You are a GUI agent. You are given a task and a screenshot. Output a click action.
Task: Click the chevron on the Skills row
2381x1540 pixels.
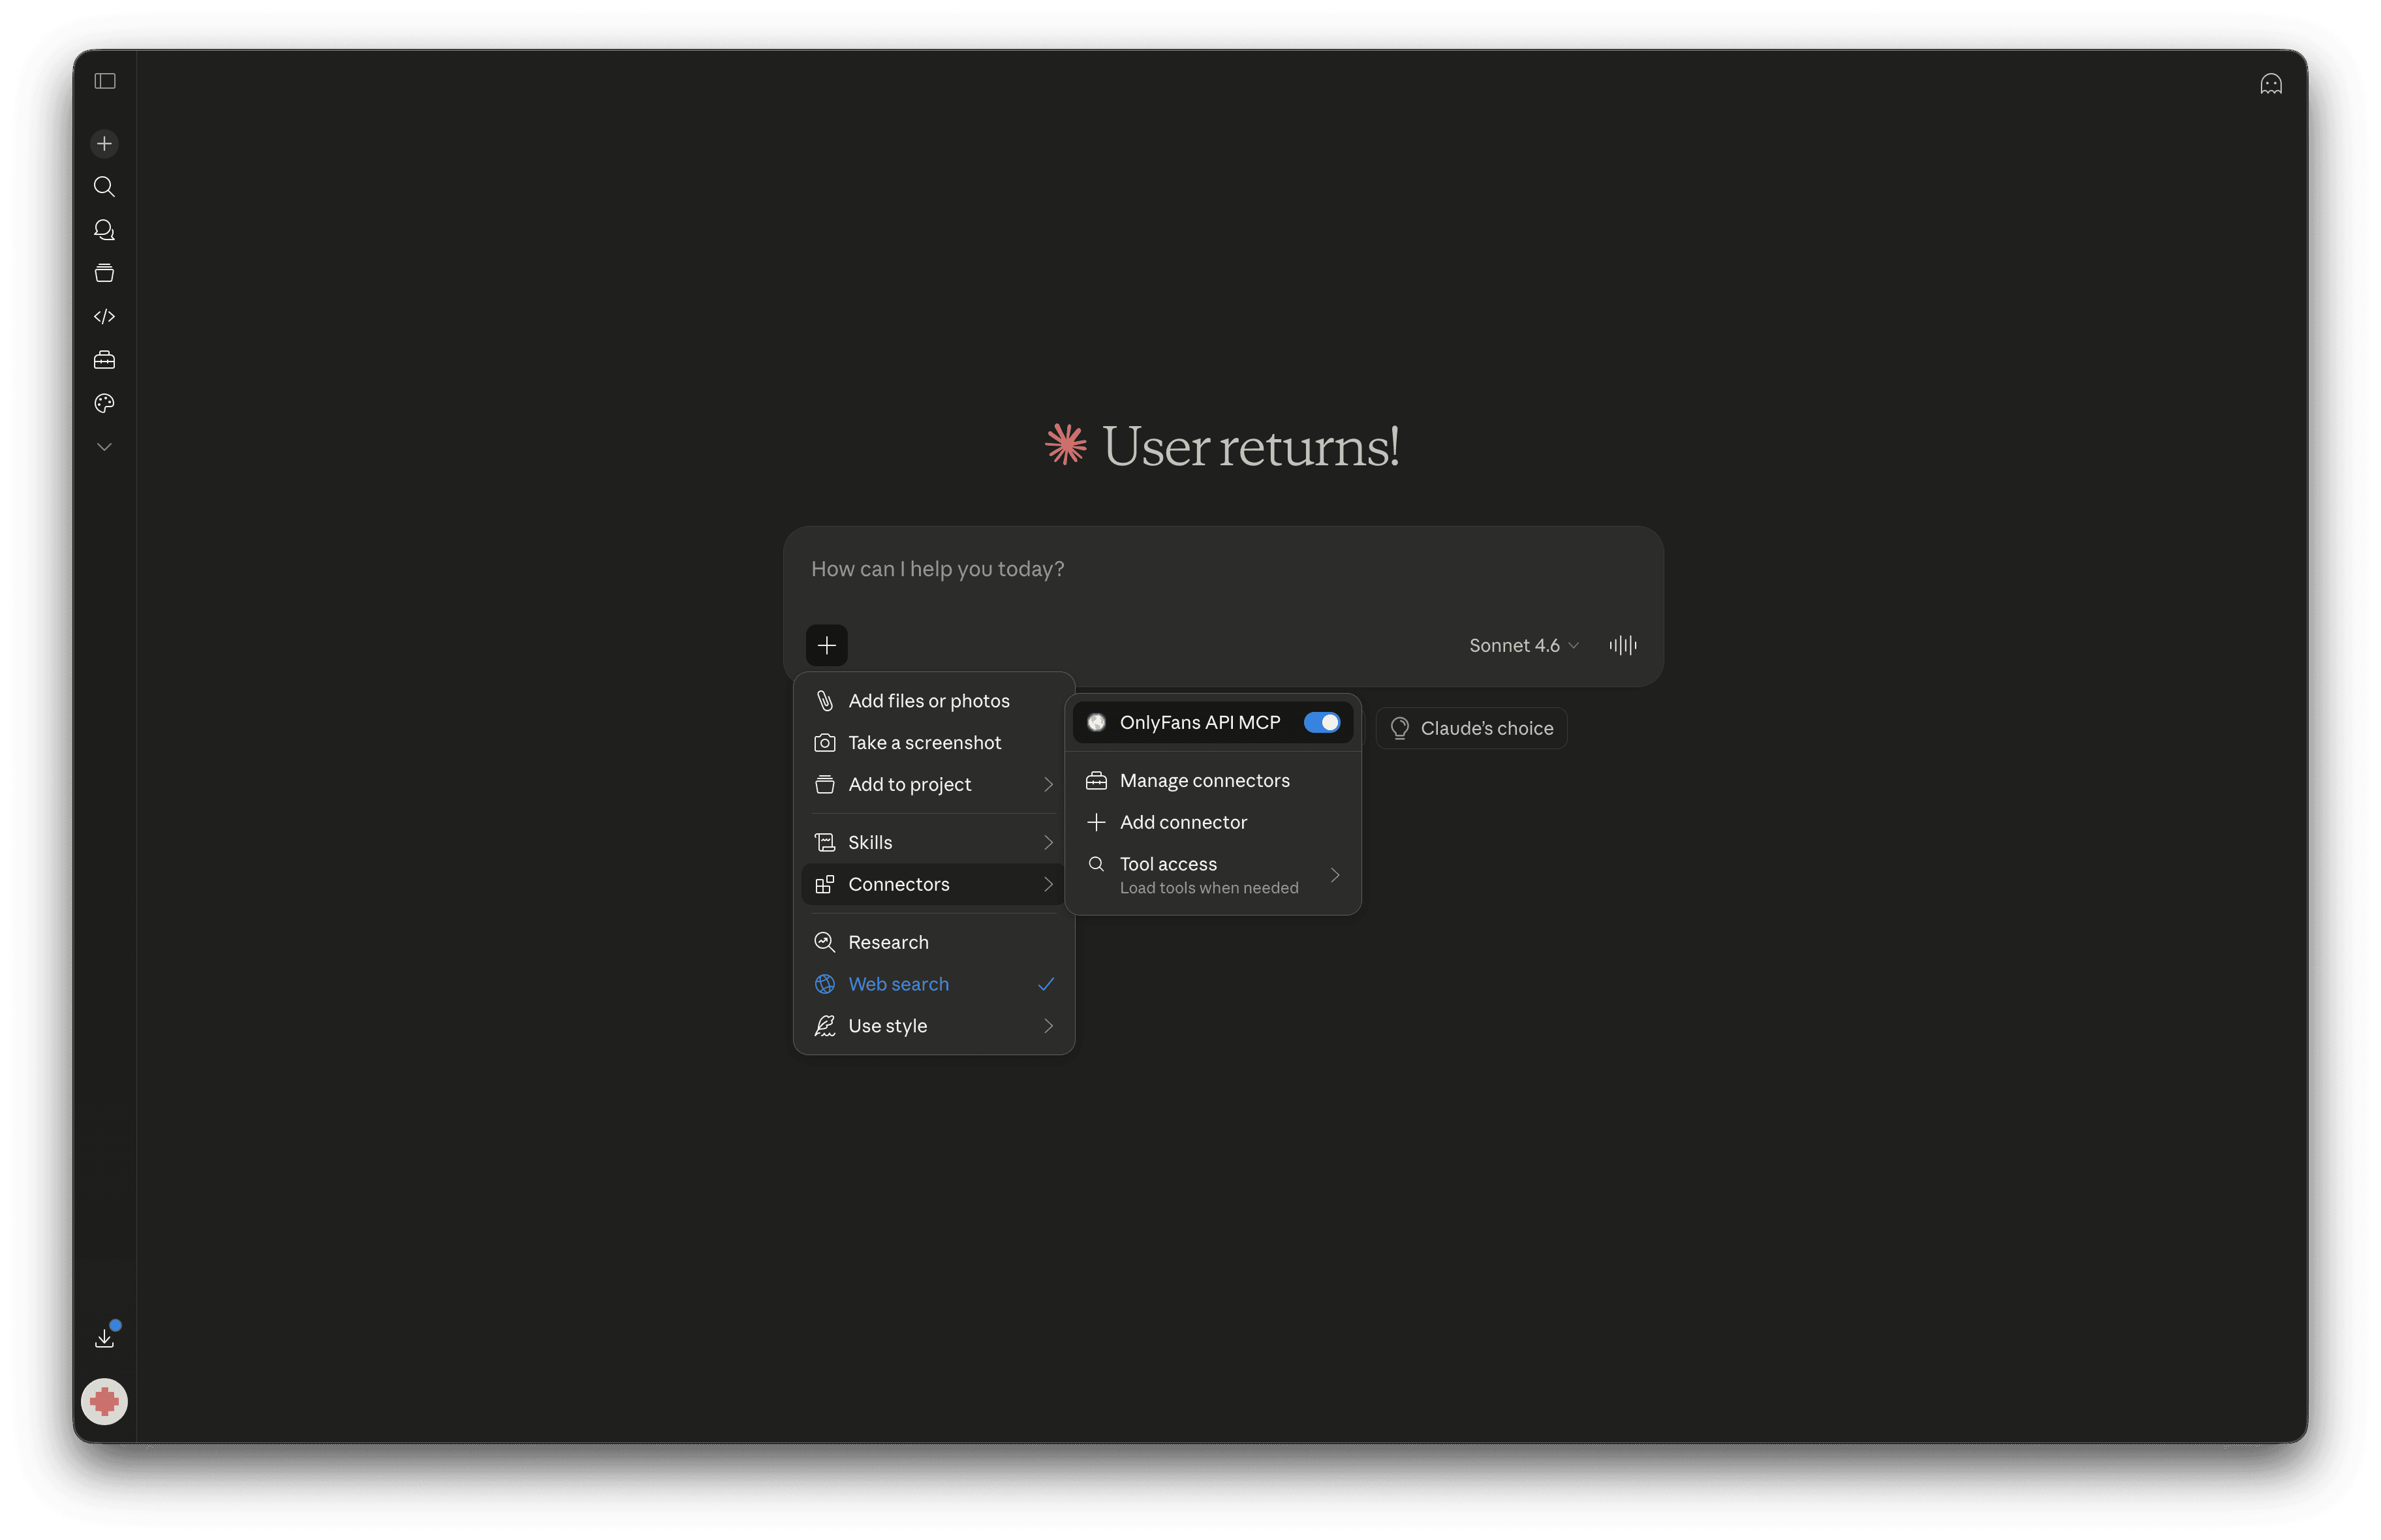pos(1047,843)
